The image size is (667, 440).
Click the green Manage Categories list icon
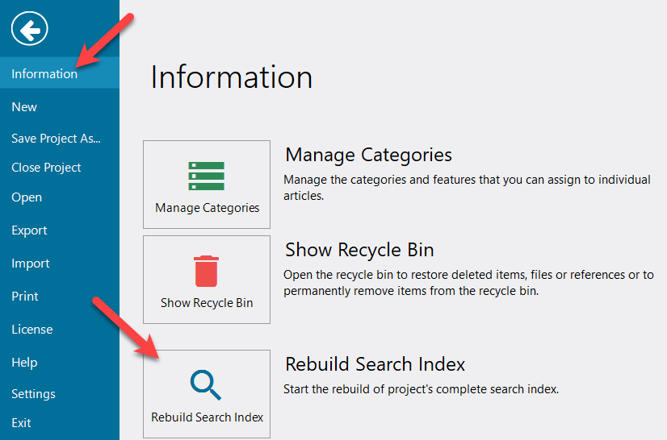pyautogui.click(x=207, y=176)
